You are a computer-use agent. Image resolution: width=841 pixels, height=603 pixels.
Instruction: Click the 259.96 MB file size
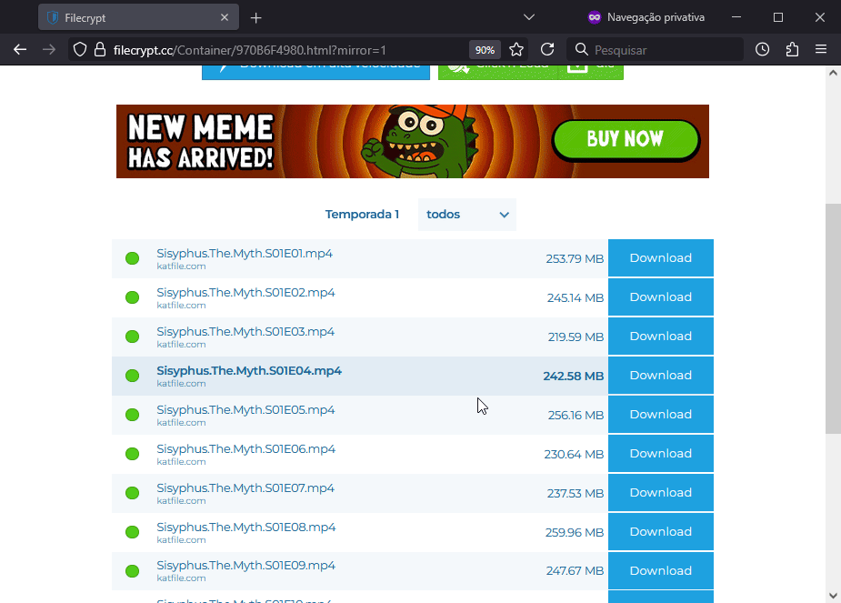pyautogui.click(x=575, y=533)
